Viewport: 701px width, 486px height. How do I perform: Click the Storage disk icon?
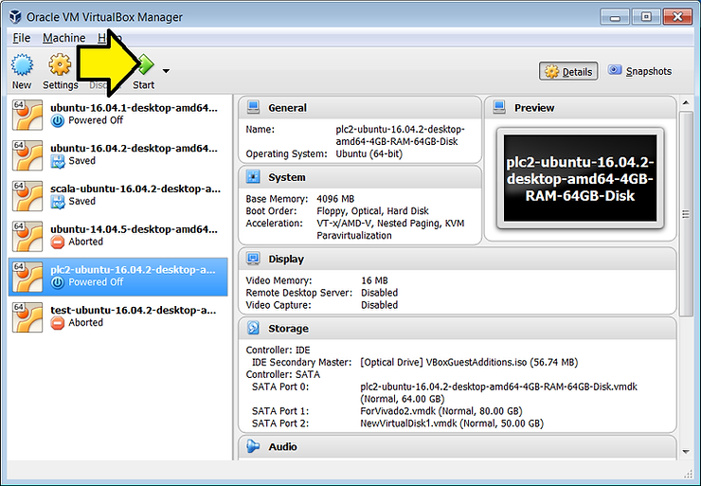253,328
